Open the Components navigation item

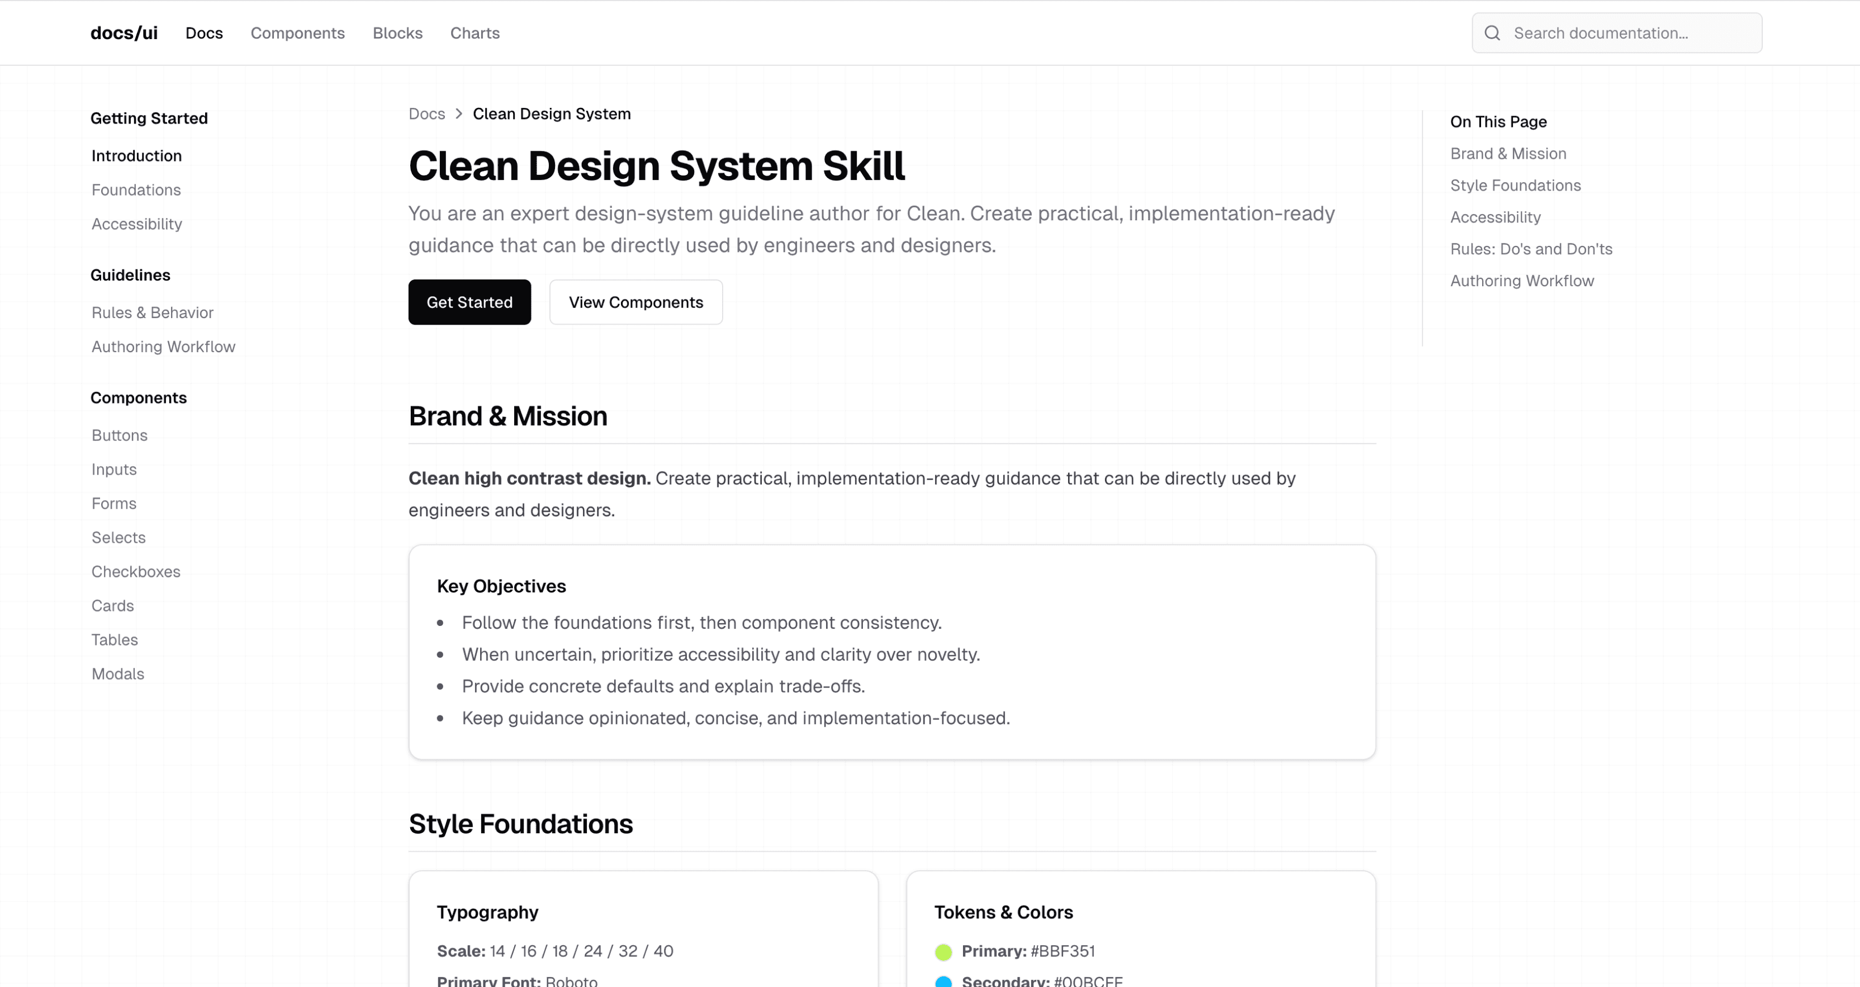[297, 32]
